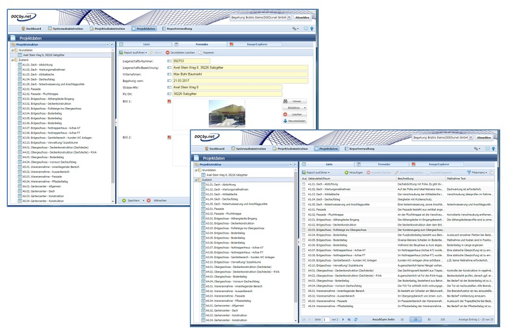Viewport: 508px width, 335px height.
Task: Click the Löschen button beside Bild 1
Action: pyautogui.click(x=294, y=114)
